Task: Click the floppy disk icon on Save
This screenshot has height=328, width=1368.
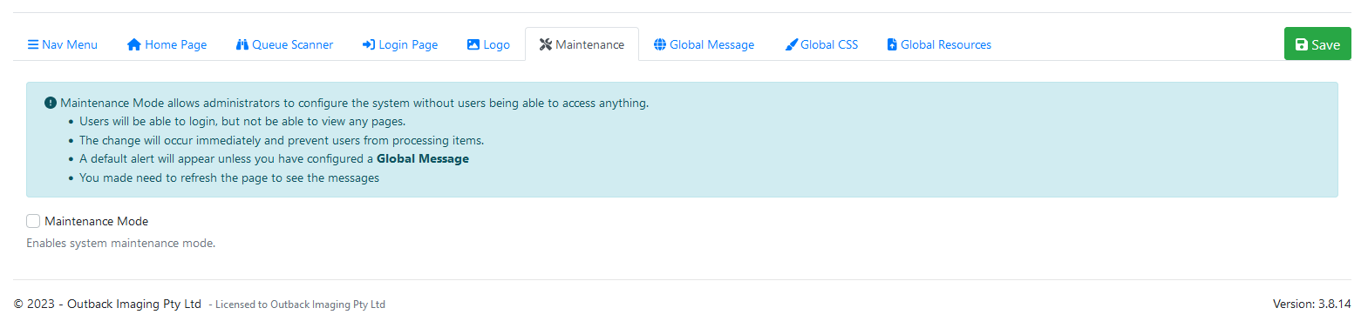Action: [x=1302, y=44]
